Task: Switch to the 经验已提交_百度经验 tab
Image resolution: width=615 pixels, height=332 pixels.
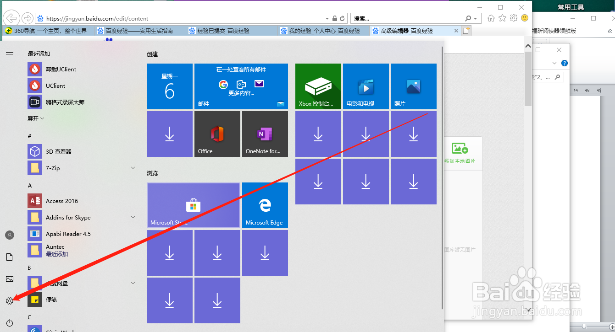Action: (x=232, y=31)
